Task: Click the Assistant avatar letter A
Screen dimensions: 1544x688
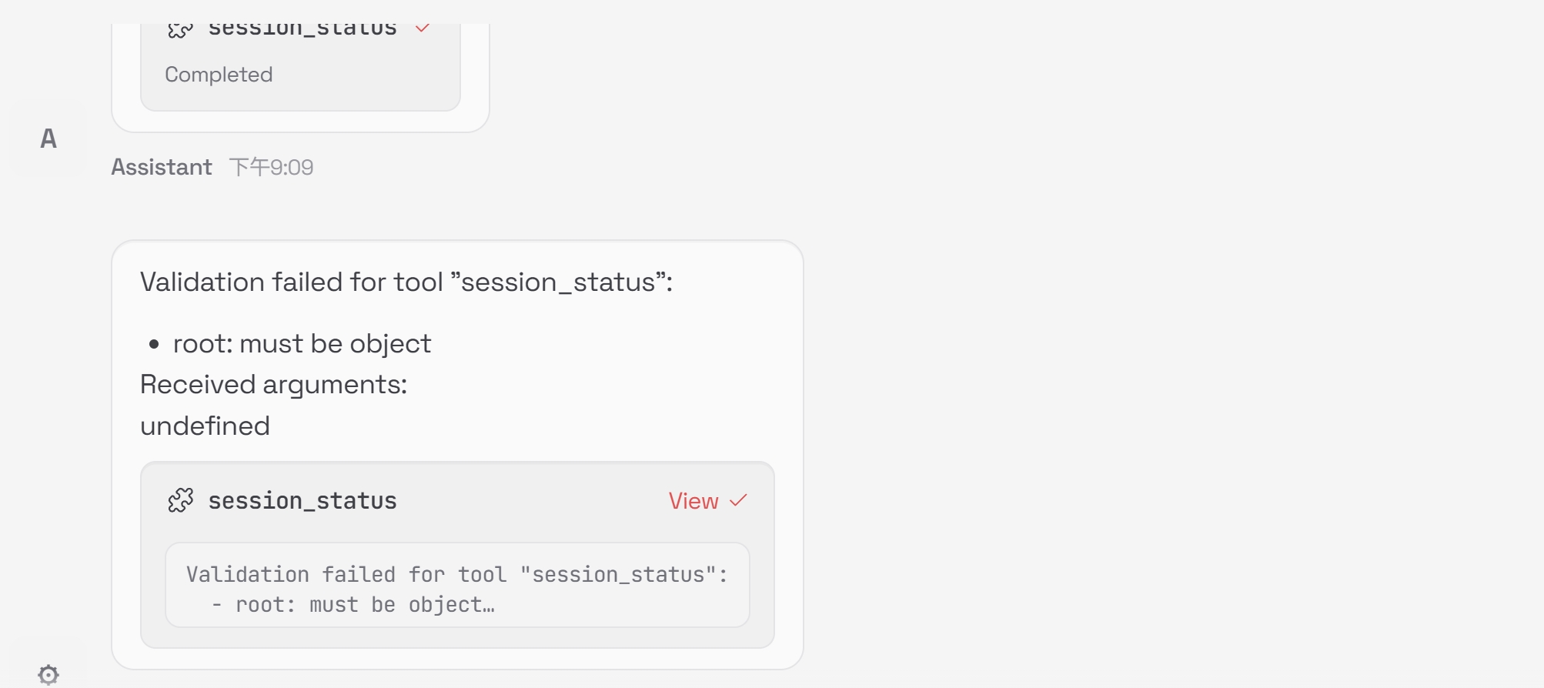Action: (48, 139)
